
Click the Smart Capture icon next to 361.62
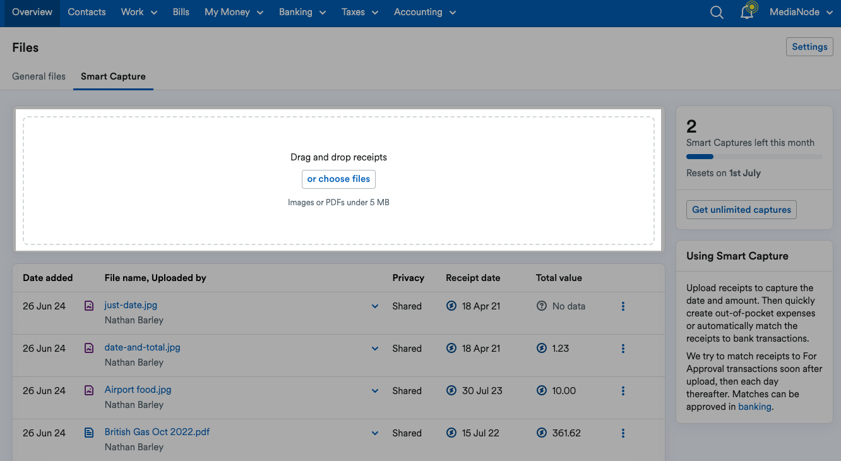click(x=542, y=433)
